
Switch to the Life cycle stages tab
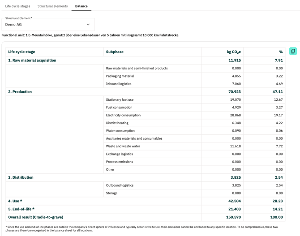pos(18,6)
